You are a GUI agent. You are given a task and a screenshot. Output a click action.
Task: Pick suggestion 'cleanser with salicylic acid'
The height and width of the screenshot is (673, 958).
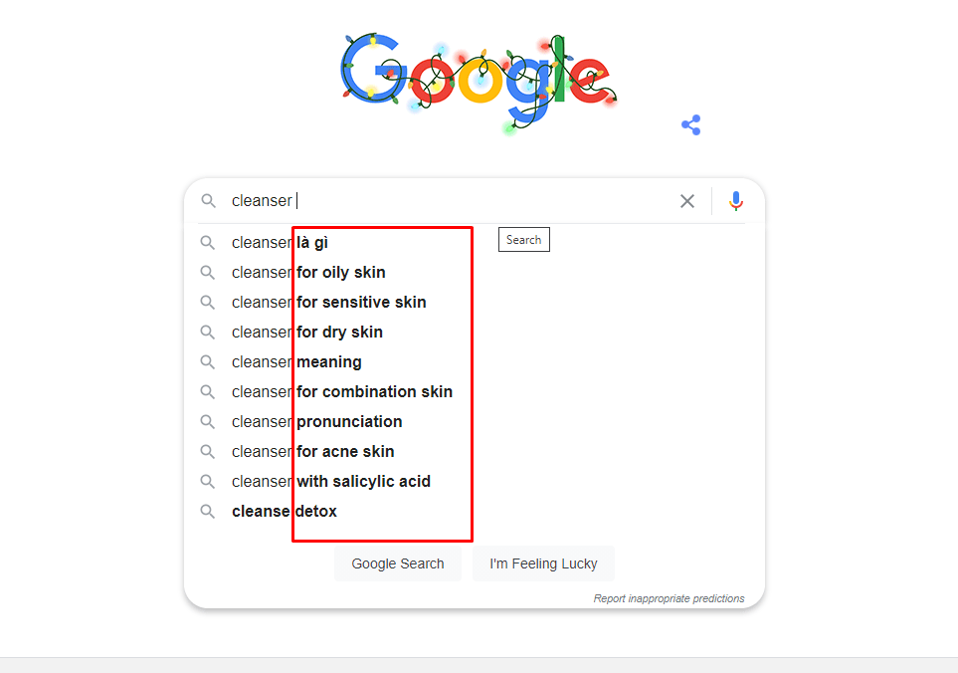(331, 482)
